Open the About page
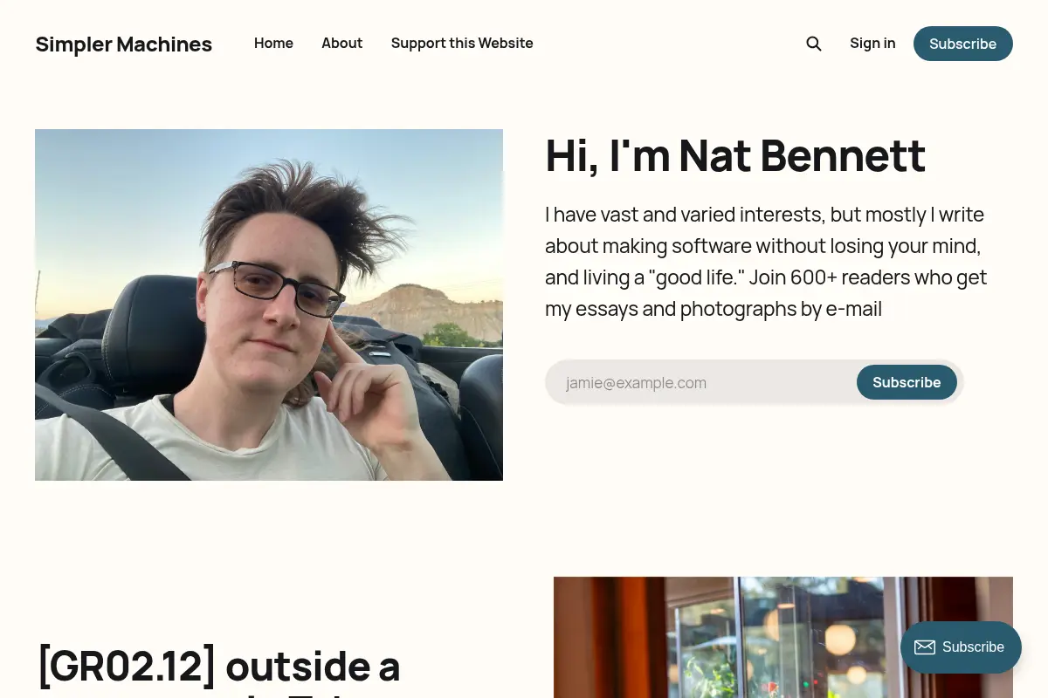 tap(341, 44)
